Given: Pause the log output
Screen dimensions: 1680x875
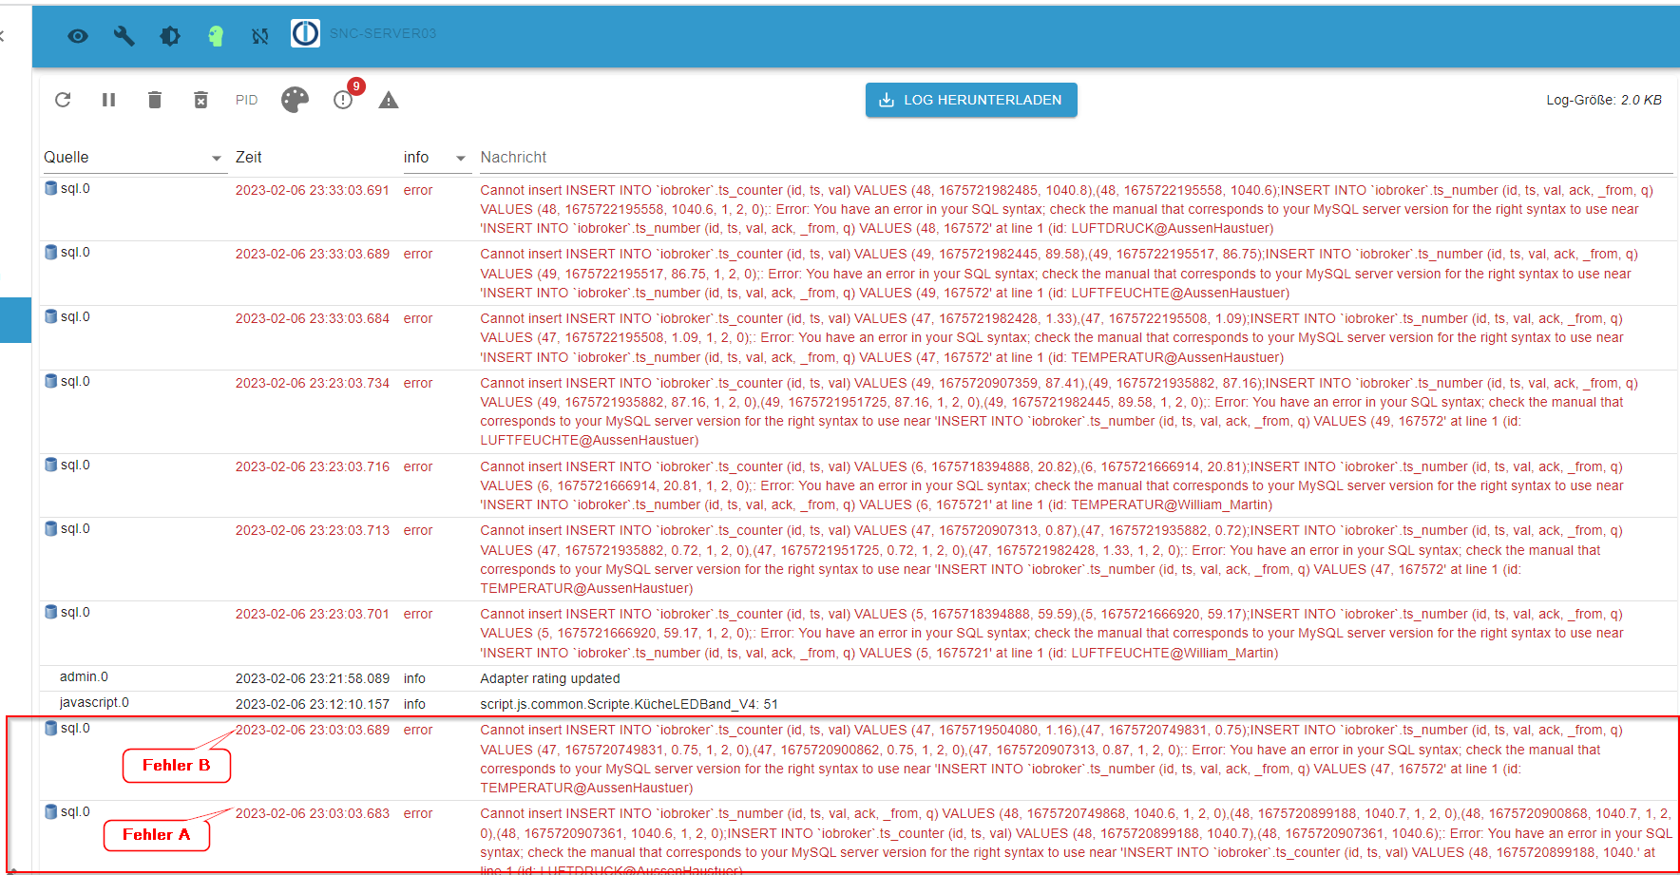Looking at the screenshot, I should [x=108, y=100].
